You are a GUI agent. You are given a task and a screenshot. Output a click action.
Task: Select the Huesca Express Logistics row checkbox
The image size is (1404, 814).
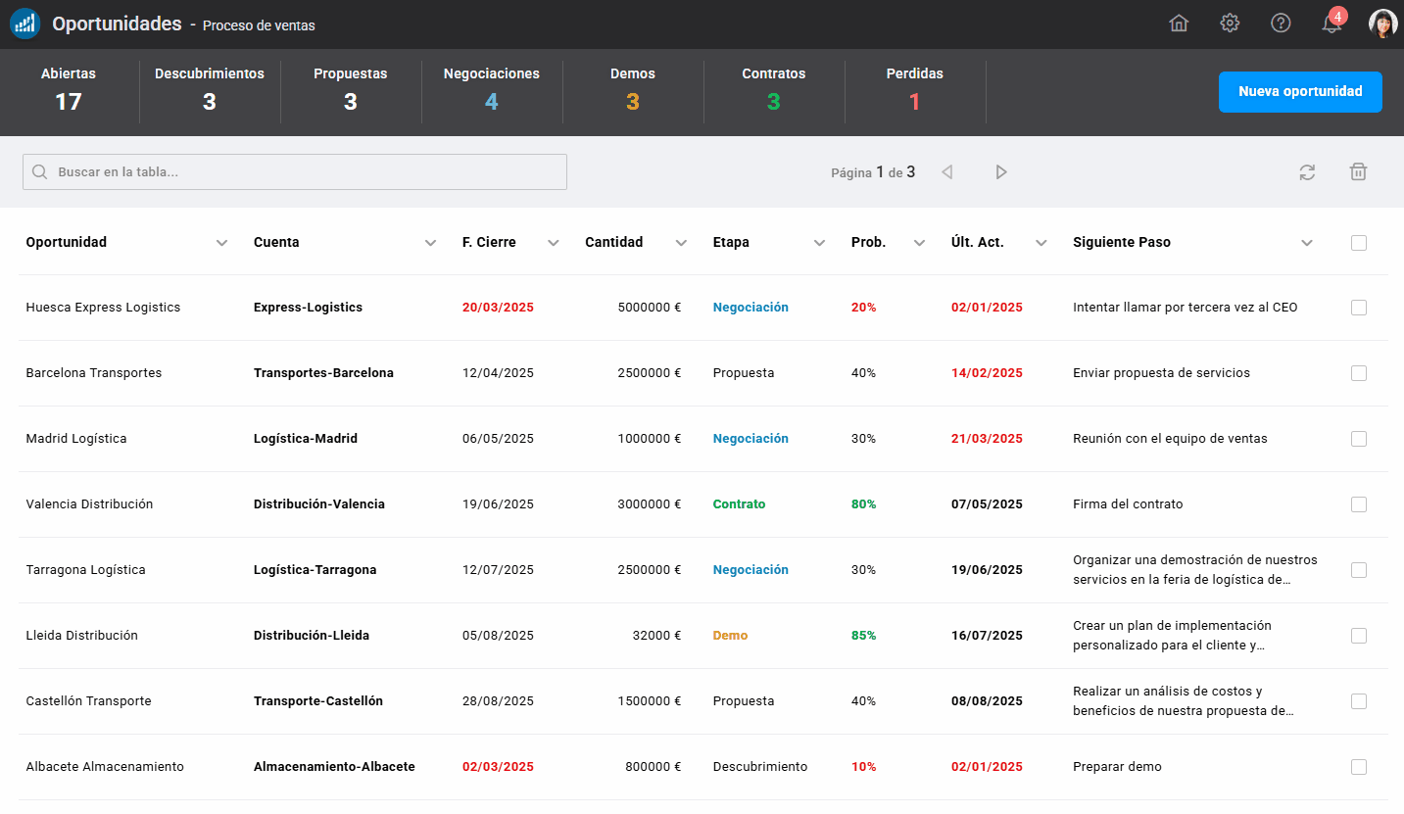[1359, 307]
